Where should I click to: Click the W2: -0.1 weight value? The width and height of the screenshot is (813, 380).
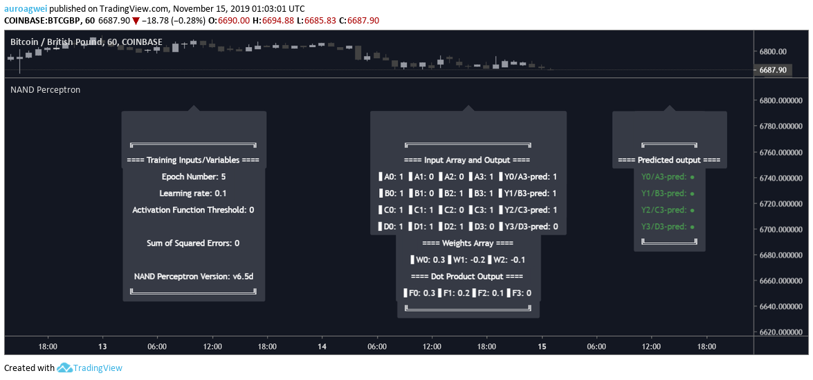tap(505, 260)
